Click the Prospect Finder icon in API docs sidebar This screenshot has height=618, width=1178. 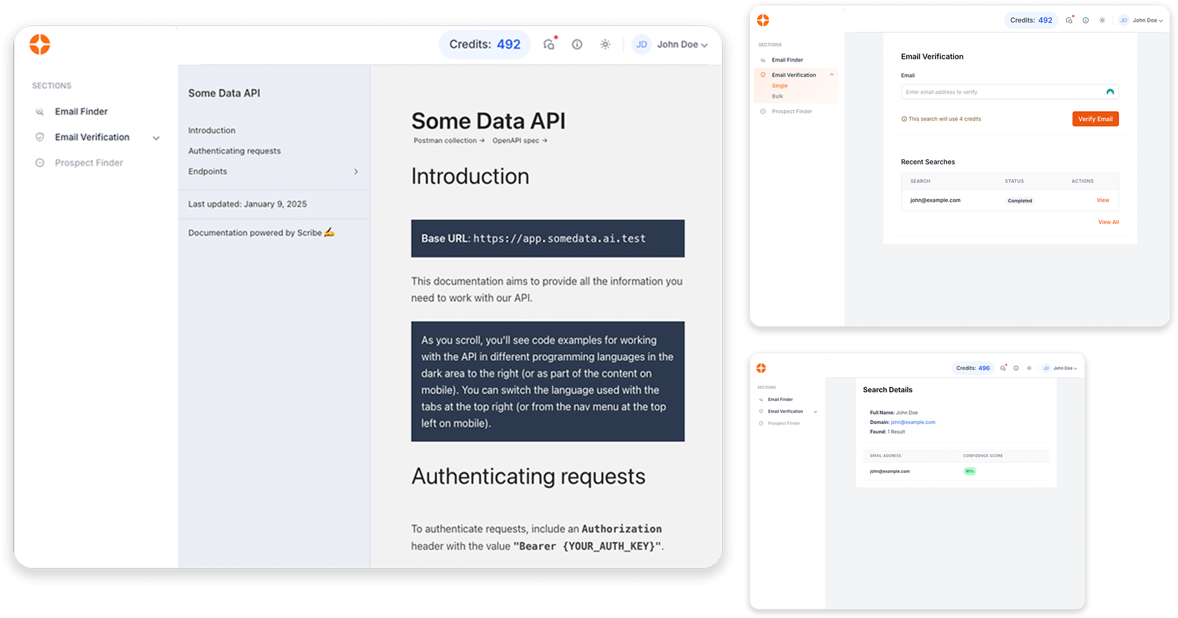point(39,163)
